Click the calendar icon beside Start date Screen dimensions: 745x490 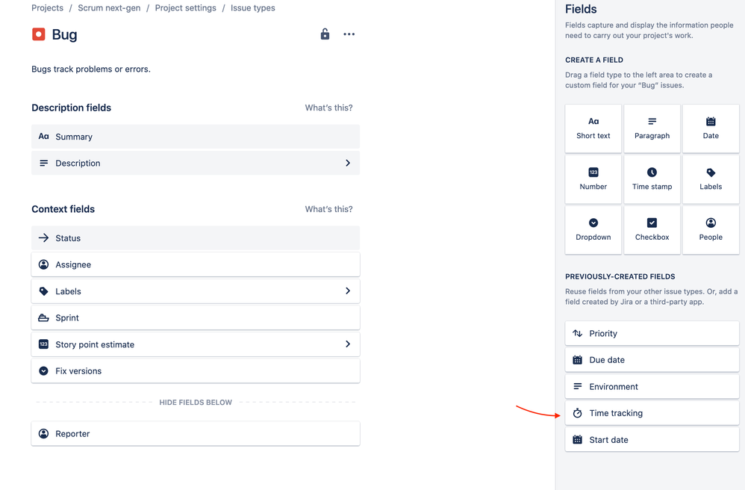(x=577, y=440)
